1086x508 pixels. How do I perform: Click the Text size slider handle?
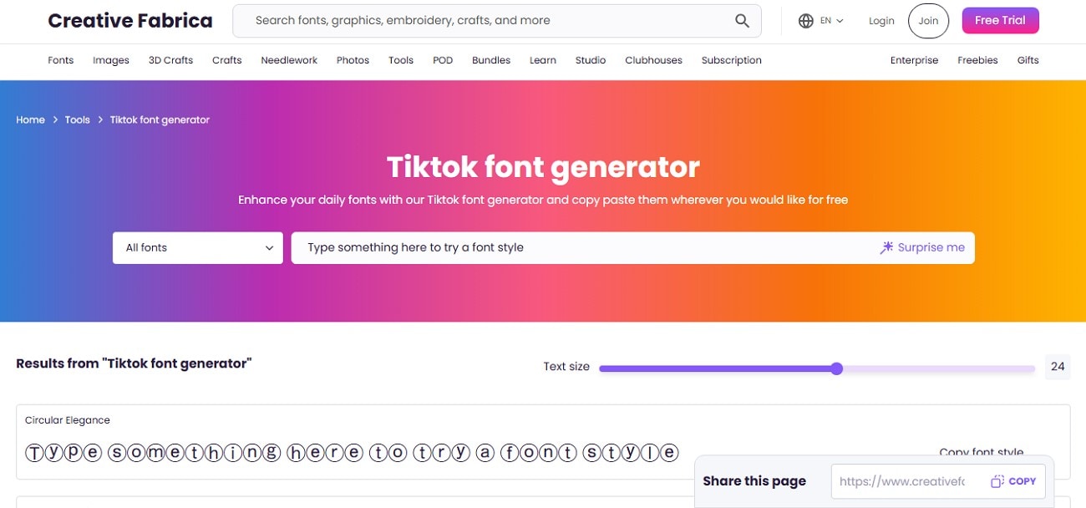point(837,368)
